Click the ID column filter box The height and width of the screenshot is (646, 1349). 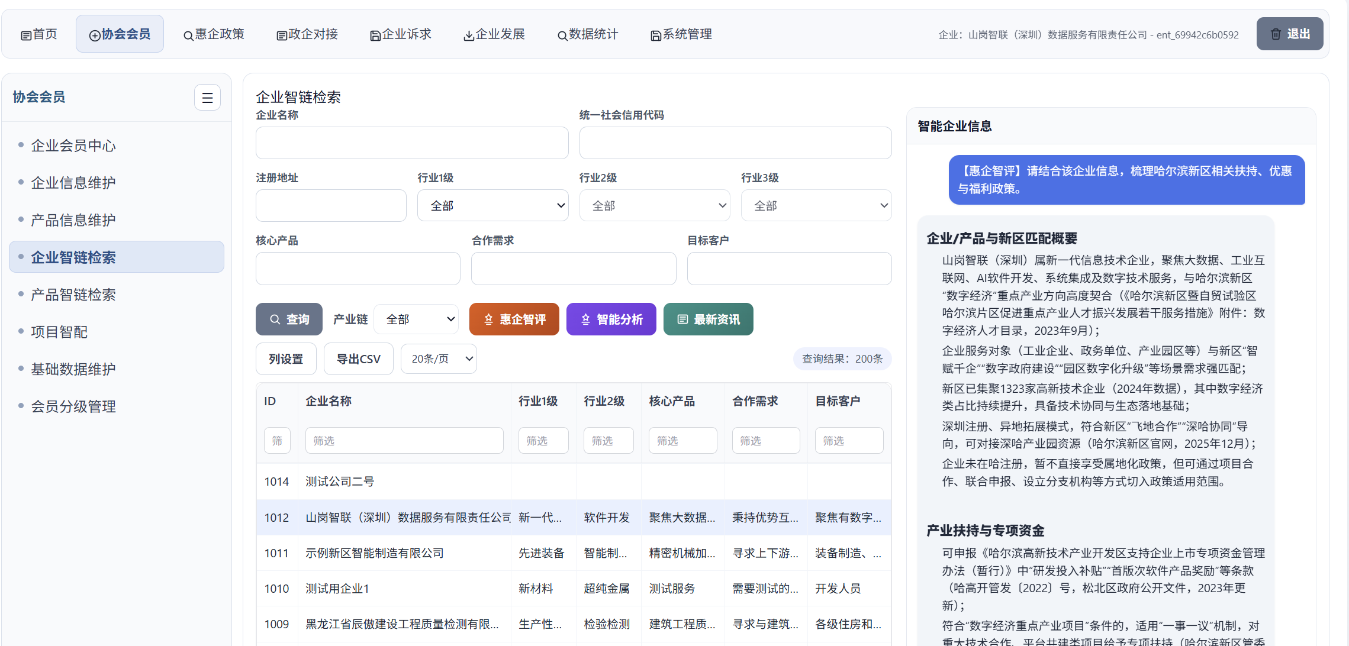[277, 441]
